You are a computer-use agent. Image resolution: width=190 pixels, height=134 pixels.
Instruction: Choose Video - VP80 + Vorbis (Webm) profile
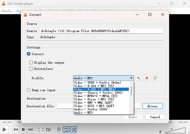point(101,83)
